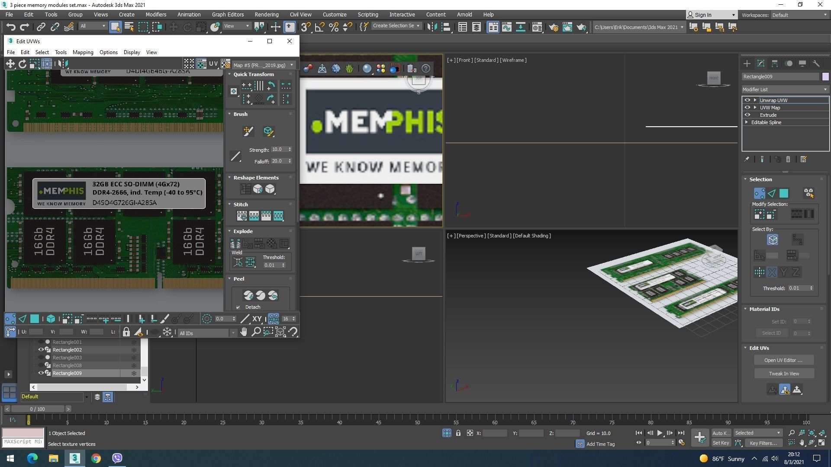Click Zoom magnifier icon in Edit UVWs
This screenshot has height=467, width=831.
[x=256, y=332]
